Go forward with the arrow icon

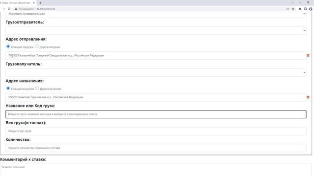[3, 9]
